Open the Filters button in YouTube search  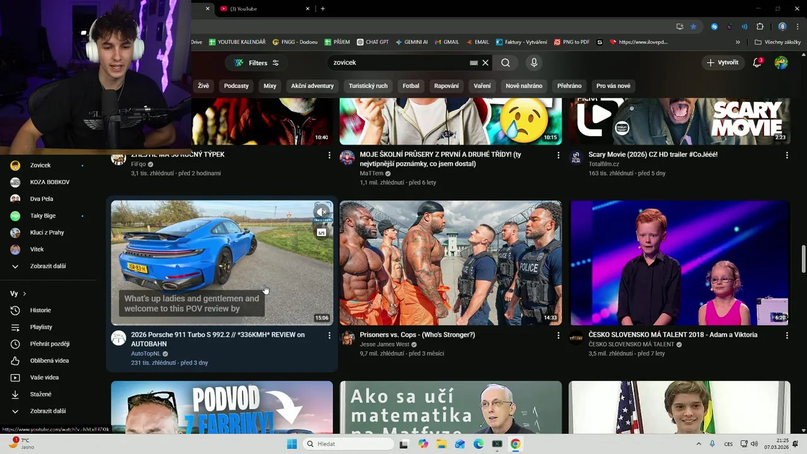256,63
